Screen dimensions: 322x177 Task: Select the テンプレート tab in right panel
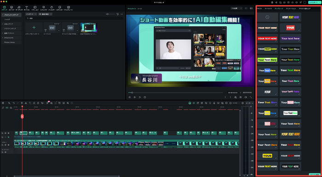[x=279, y=9]
